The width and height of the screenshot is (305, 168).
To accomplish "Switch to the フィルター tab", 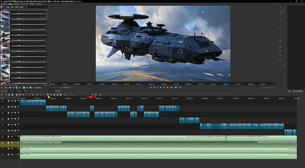I will click(x=12, y=91).
